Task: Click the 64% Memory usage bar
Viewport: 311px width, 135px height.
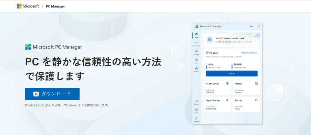Action: tap(207, 66)
